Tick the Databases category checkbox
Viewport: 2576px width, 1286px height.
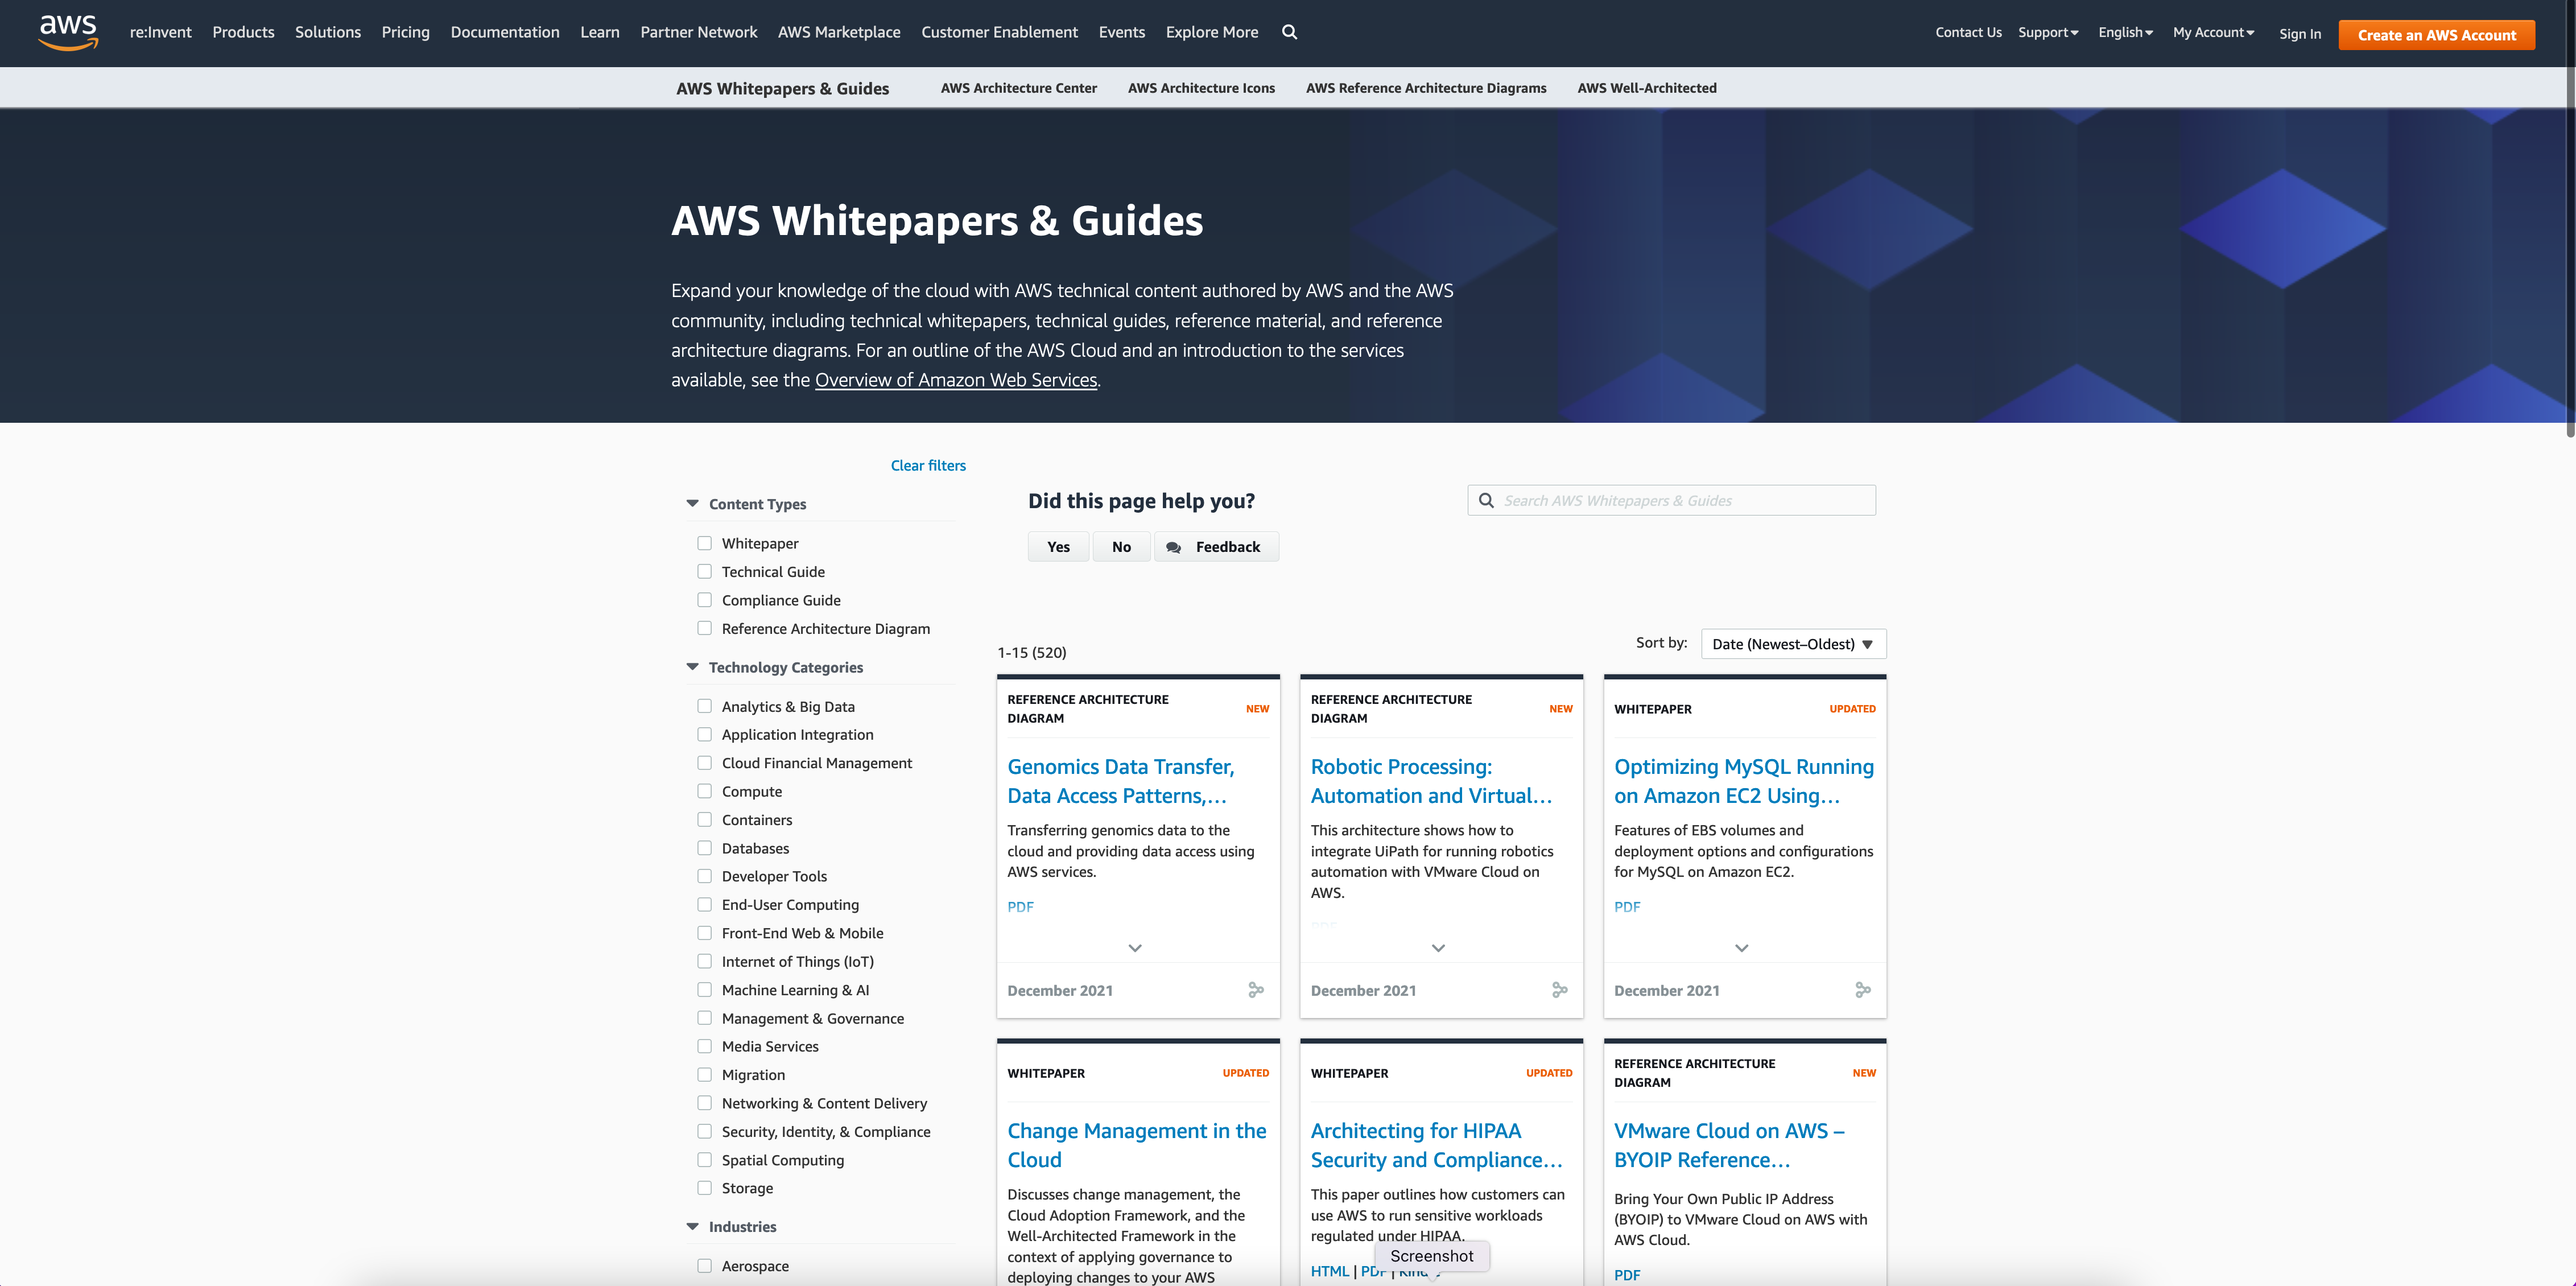pos(705,848)
